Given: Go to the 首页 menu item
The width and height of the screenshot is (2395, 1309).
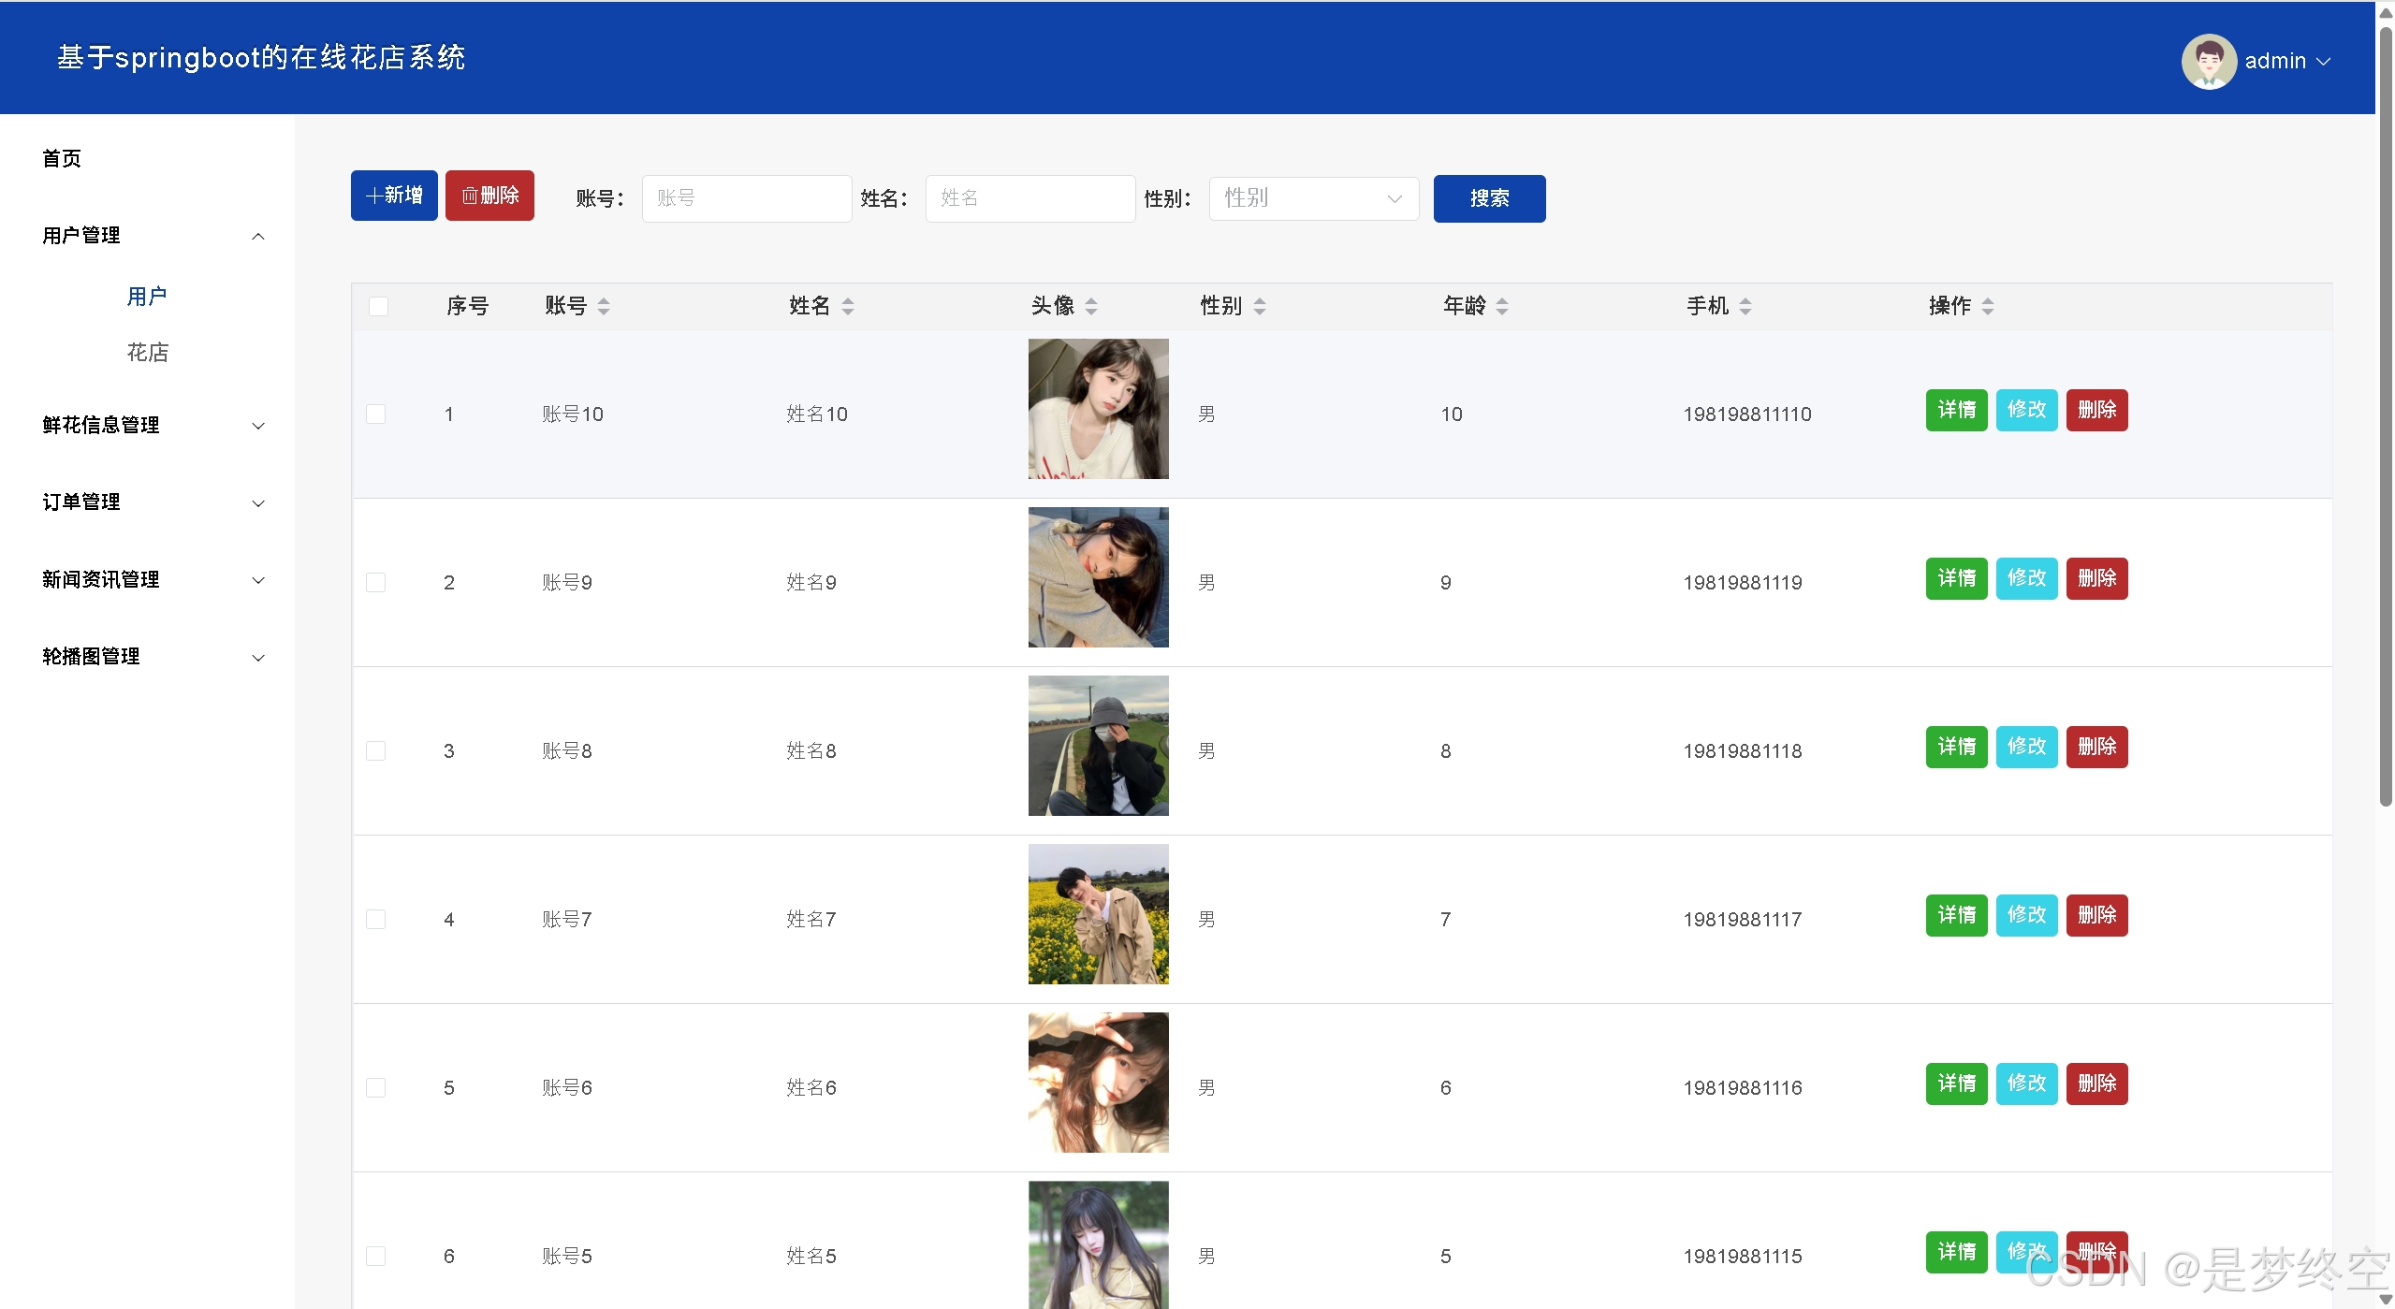Looking at the screenshot, I should (62, 159).
